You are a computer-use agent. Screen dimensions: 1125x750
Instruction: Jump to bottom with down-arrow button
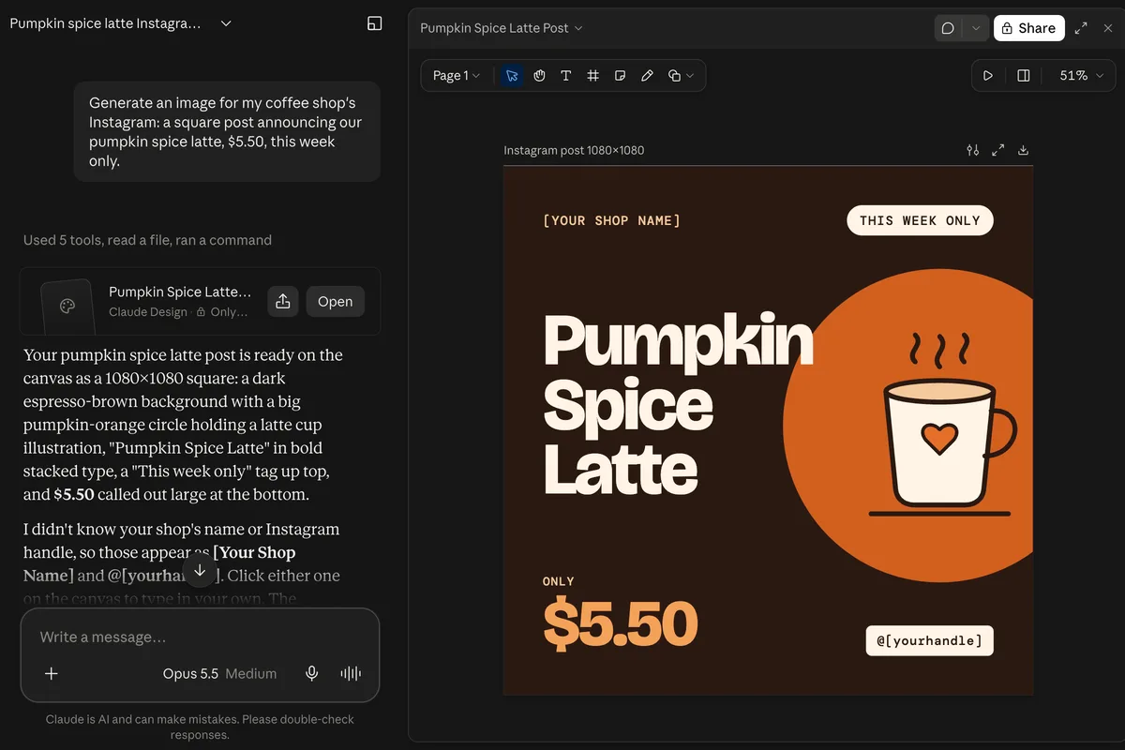point(200,570)
